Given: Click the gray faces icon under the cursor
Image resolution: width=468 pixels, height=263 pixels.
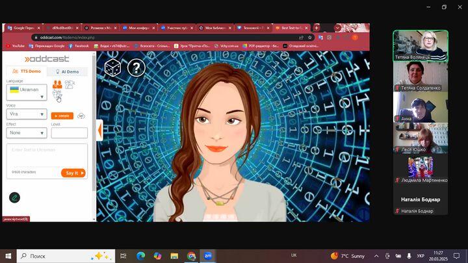Looking at the screenshot, I should tap(57, 95).
